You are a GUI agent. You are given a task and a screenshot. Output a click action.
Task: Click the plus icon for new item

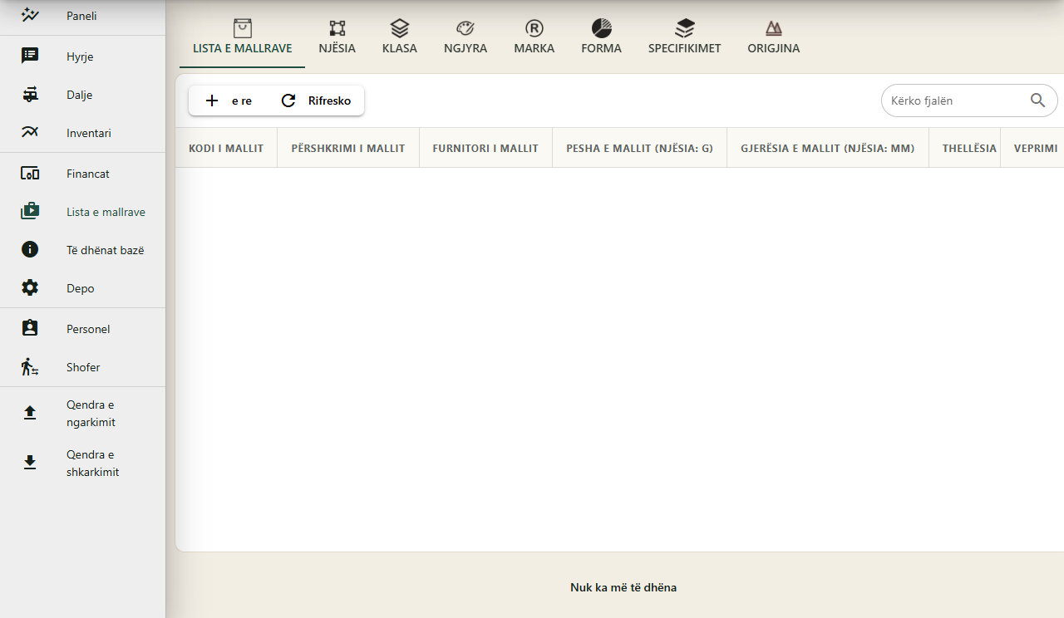pyautogui.click(x=212, y=101)
